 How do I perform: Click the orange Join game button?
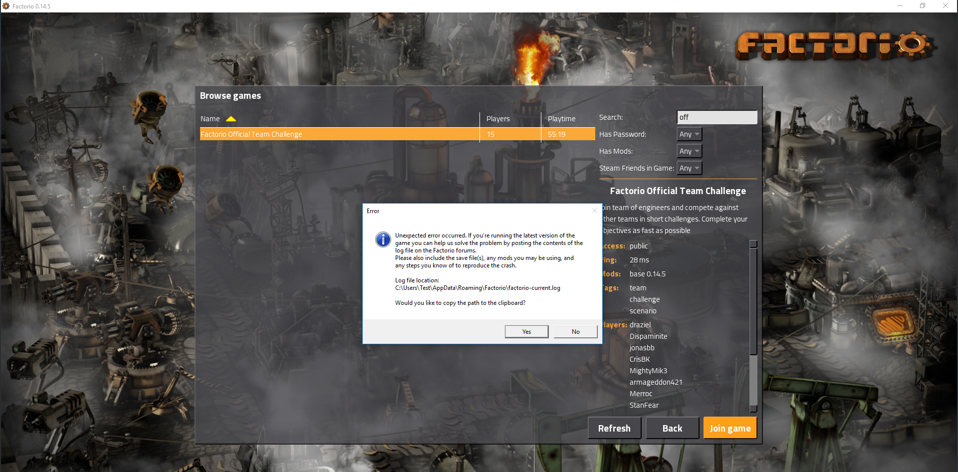click(x=730, y=428)
